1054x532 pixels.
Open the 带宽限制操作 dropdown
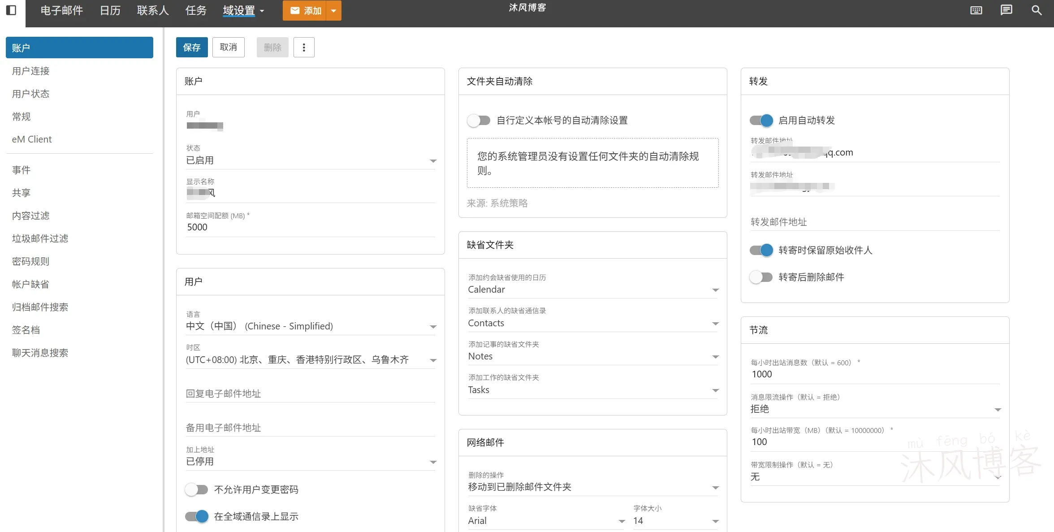point(875,477)
